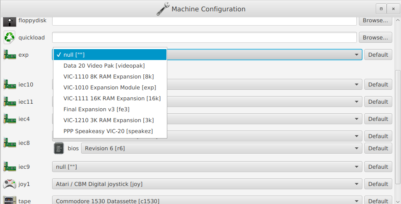Click the floppydisk path input field

pyautogui.click(x=204, y=20)
